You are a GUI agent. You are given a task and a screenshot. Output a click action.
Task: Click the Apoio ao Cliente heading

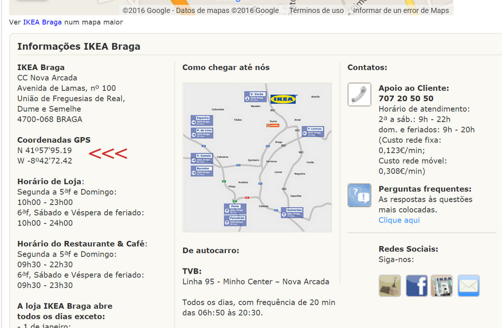pyautogui.click(x=414, y=88)
